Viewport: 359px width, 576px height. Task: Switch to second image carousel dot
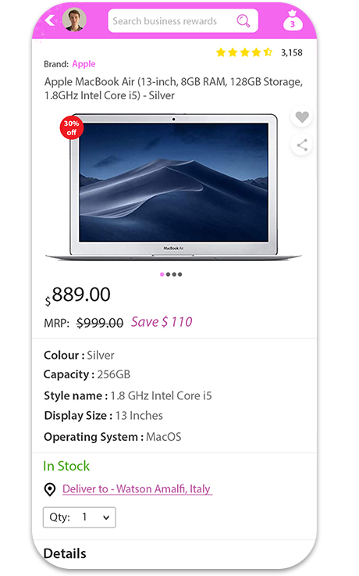[x=168, y=274]
